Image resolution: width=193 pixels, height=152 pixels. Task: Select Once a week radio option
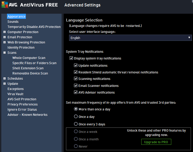point(76,132)
